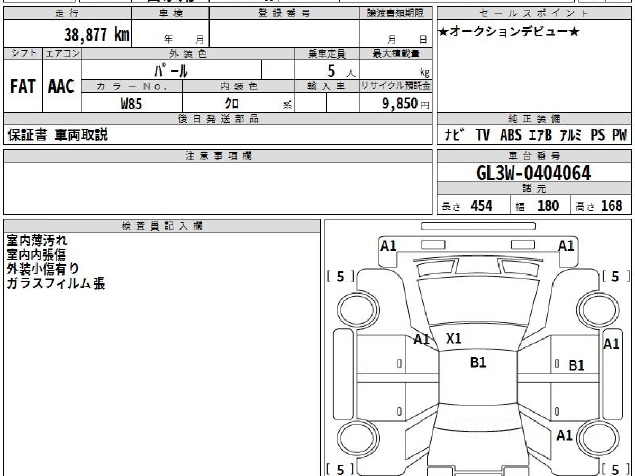Select the 保証書 車両取説 text
The image size is (635, 476).
[x=58, y=135]
